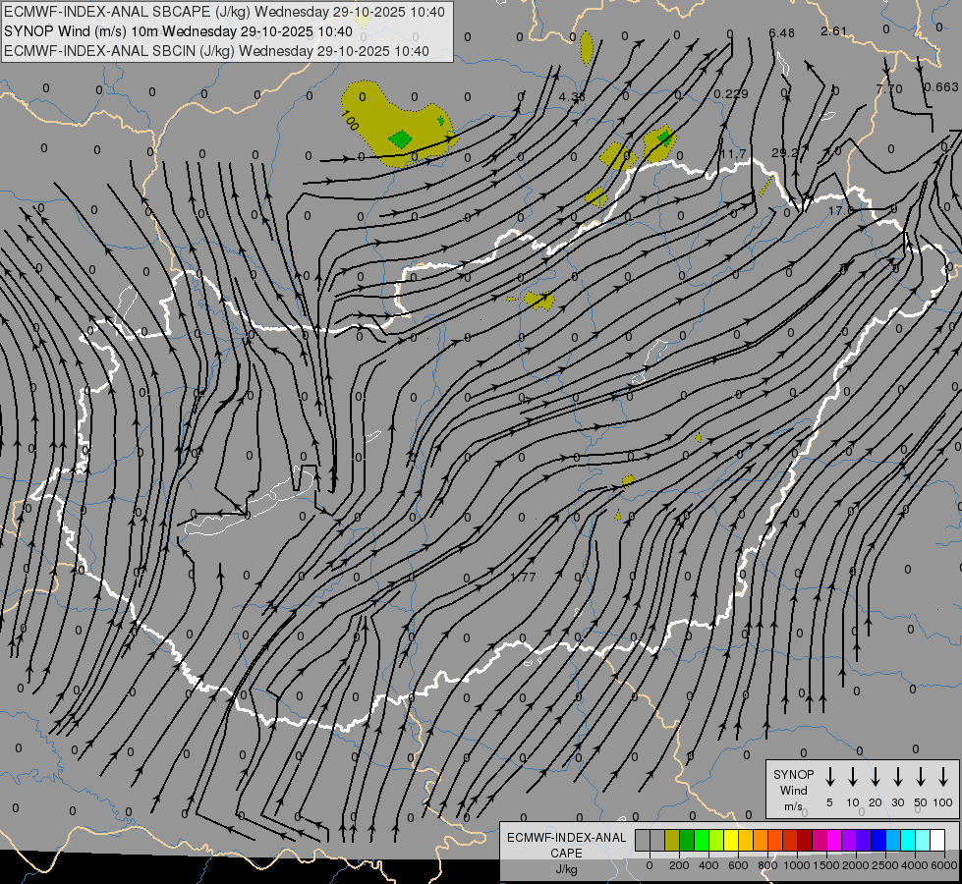Click the 10 m/s wind arrow in the legend
Screen dimensions: 962x884
[x=852, y=777]
